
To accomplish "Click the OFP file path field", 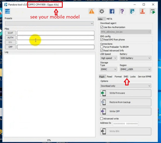I will (56, 47).
